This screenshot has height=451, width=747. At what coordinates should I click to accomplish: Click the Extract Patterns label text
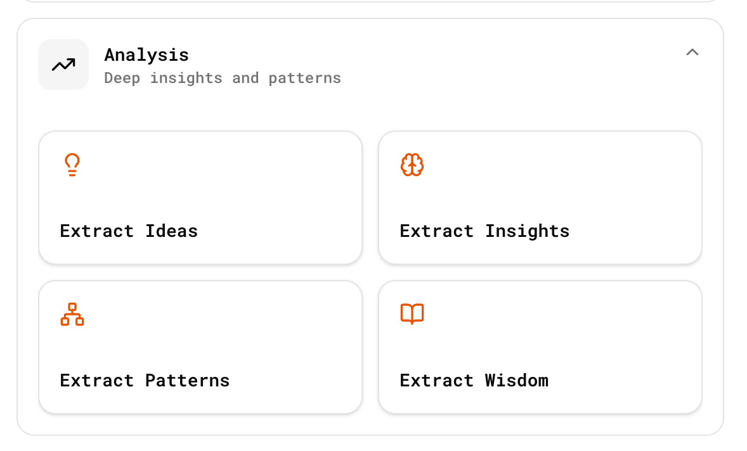pos(145,380)
